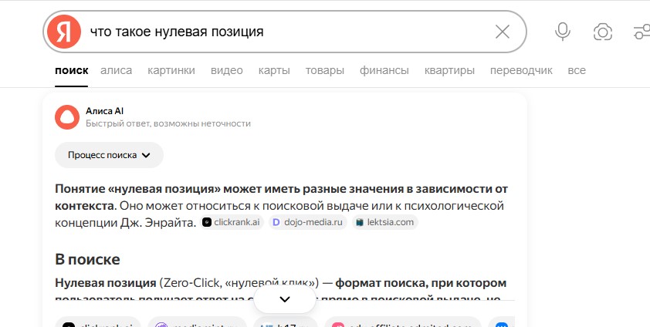
Task: Switch to the 'алиса' tab
Action: (x=116, y=70)
